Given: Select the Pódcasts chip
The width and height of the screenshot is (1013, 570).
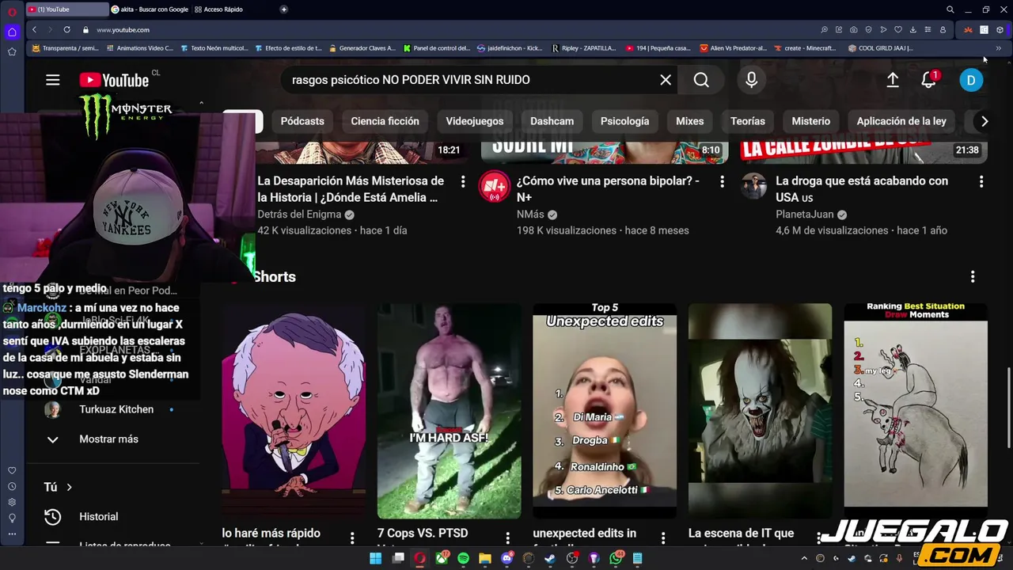Looking at the screenshot, I should point(302,121).
